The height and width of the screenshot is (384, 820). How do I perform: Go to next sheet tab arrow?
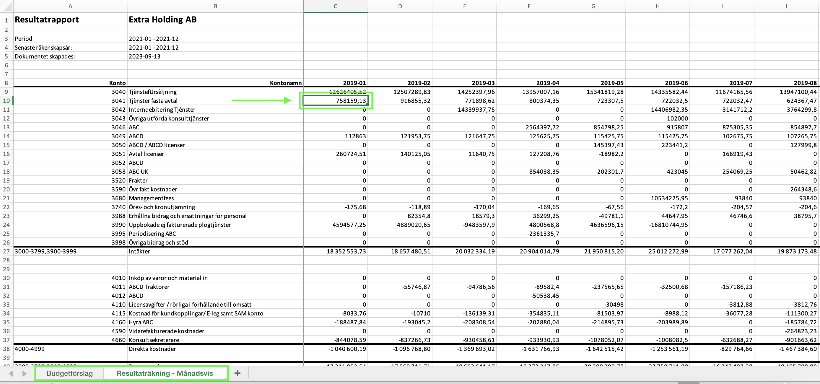pos(25,373)
